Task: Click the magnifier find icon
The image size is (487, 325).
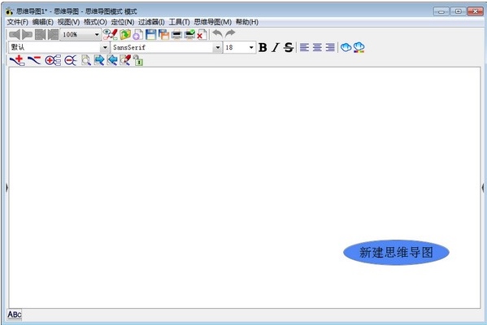Action: (86, 60)
